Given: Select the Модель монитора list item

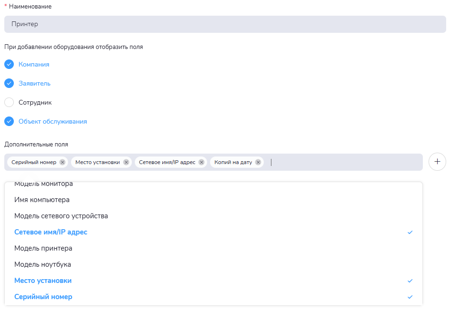Looking at the screenshot, I should point(43,185).
